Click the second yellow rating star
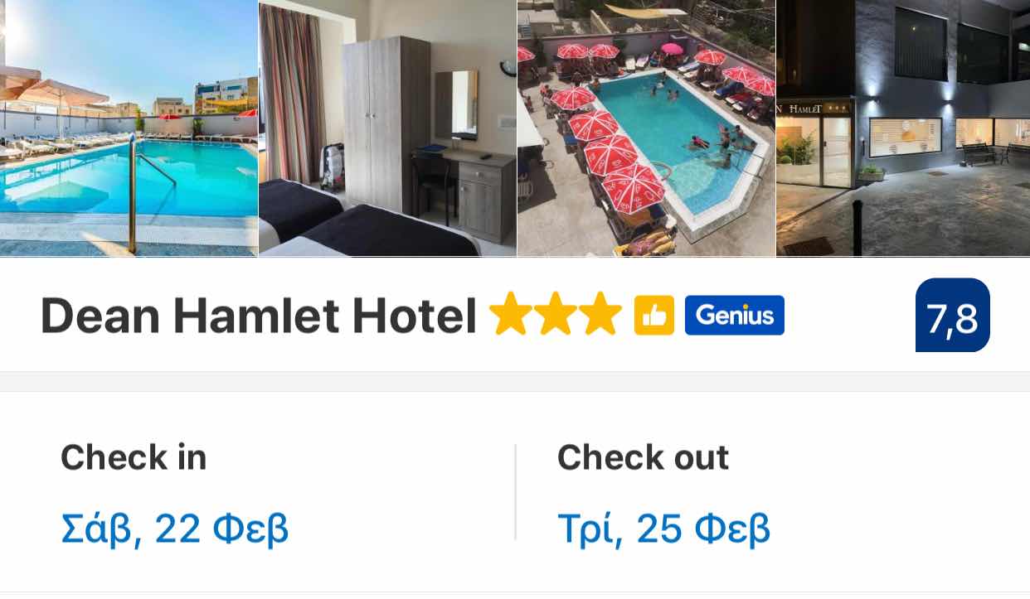The image size is (1030, 599). (x=556, y=314)
